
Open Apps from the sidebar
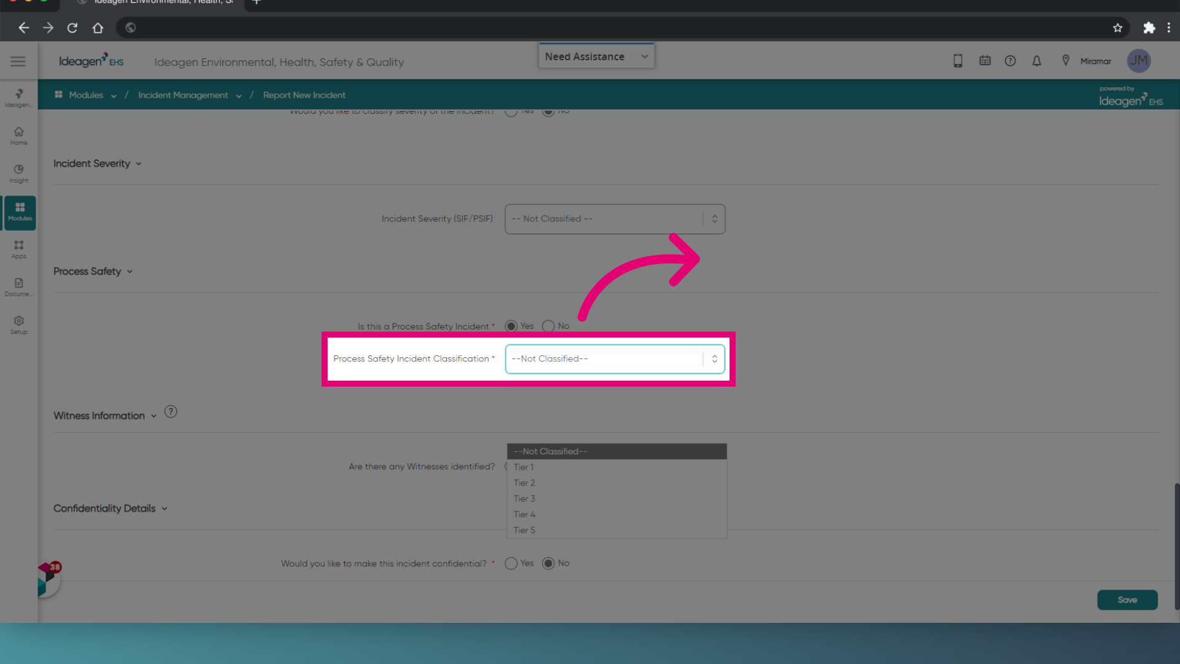point(18,250)
